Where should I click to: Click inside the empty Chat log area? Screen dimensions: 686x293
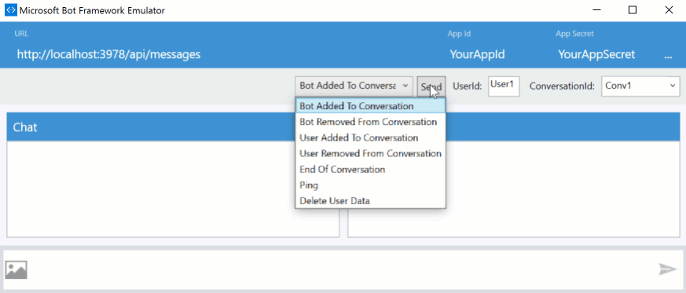point(173,189)
